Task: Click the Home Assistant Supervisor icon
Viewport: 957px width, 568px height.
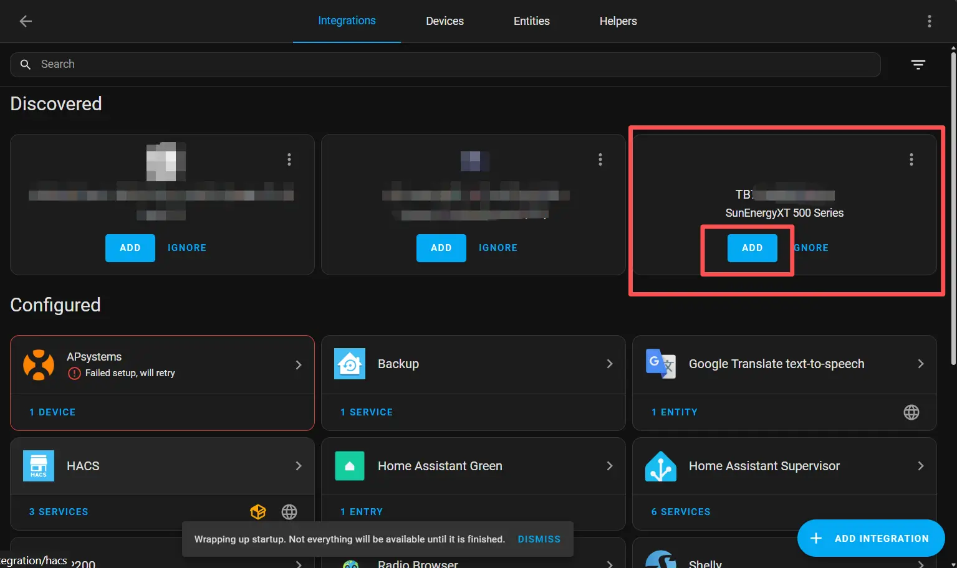Action: click(661, 466)
